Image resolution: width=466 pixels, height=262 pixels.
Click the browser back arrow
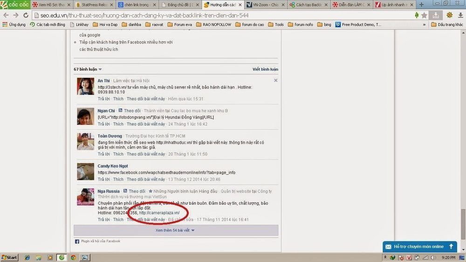(6, 15)
